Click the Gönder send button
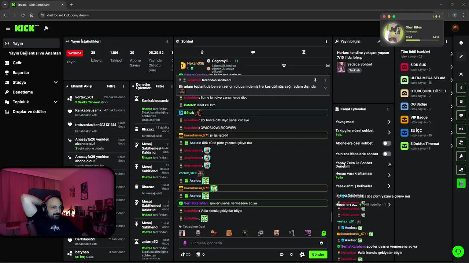 click(318, 255)
